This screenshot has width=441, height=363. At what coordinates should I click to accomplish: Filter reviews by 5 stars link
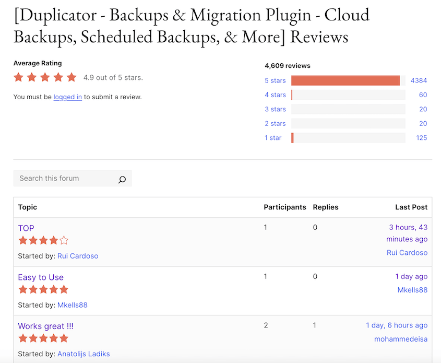coord(275,81)
